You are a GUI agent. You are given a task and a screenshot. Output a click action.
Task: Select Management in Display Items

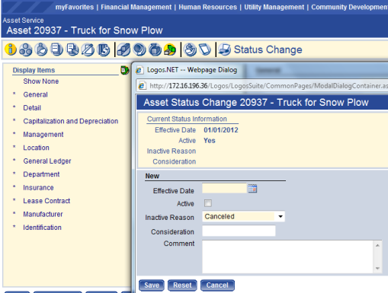[x=43, y=135]
